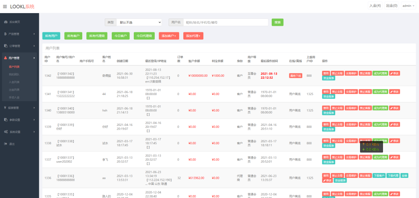The height and width of the screenshot is (198, 419).
Task: Open the admin account dropdown
Action: click(408, 6)
